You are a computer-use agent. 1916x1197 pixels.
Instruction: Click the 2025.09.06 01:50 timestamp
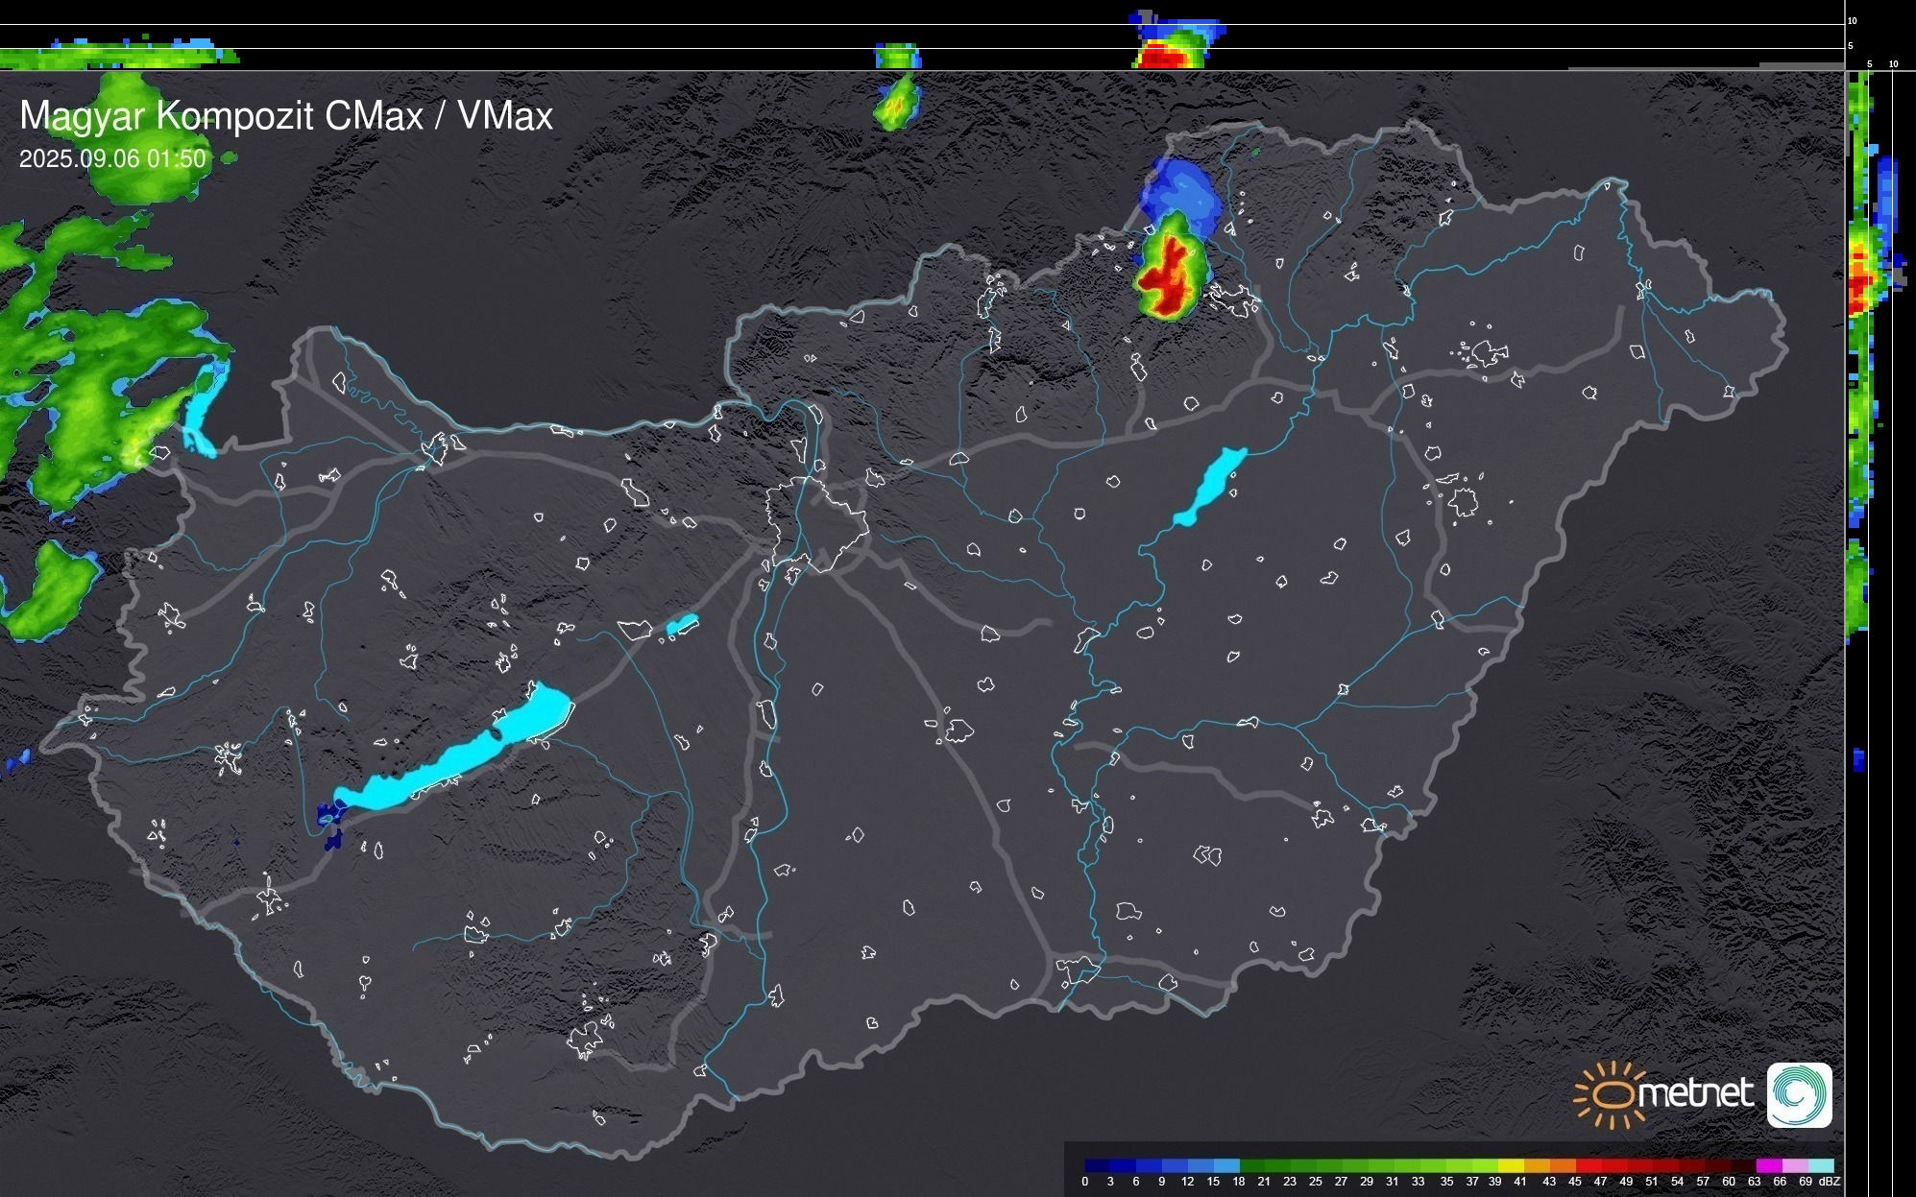112,158
